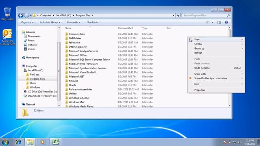The width and height of the screenshot is (260, 146).
Task: Expand the Computer breadcrumb arrow
Action: click(54, 15)
